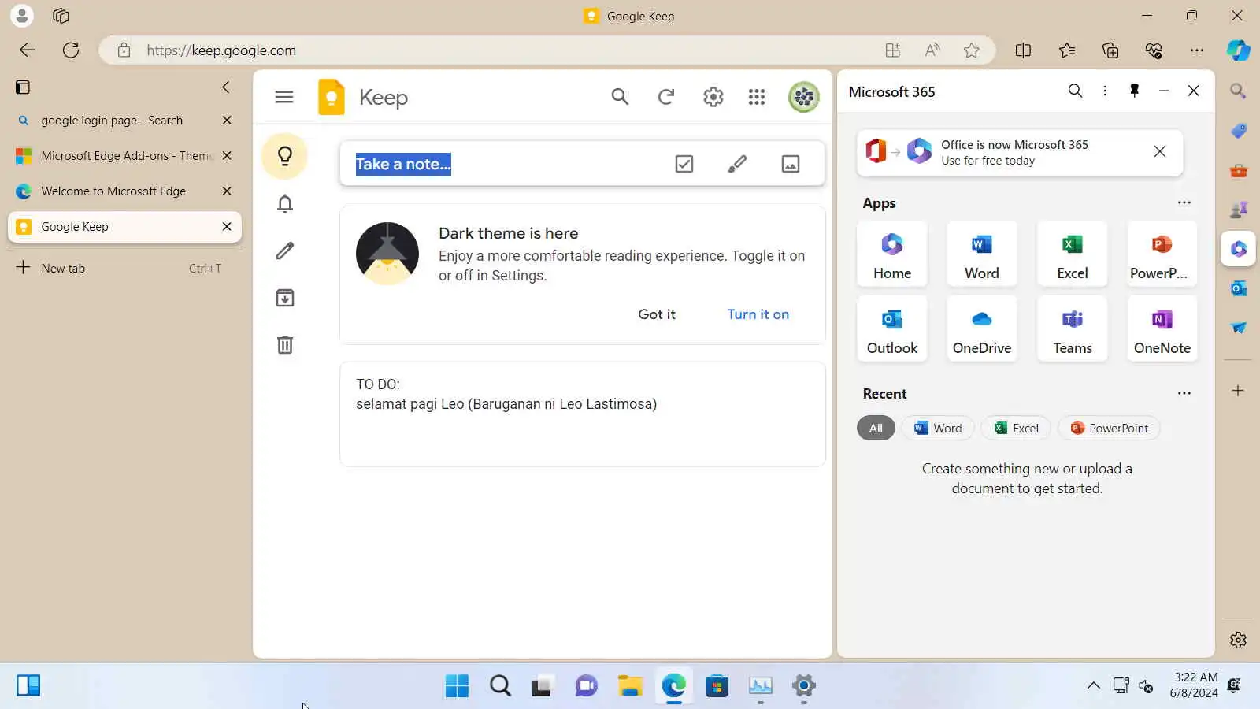Open Excel in Microsoft 365 panel
The image size is (1260, 709).
click(x=1073, y=254)
